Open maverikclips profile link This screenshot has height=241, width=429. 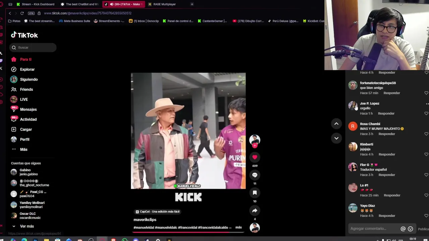[145, 220]
